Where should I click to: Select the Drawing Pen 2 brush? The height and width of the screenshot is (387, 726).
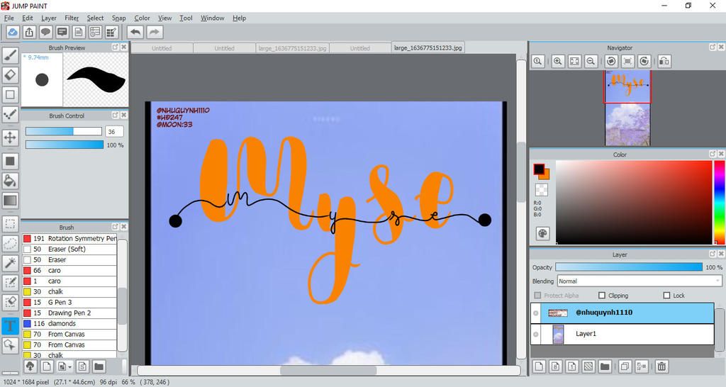click(x=69, y=313)
